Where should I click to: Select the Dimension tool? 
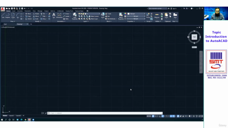(x=59, y=15)
